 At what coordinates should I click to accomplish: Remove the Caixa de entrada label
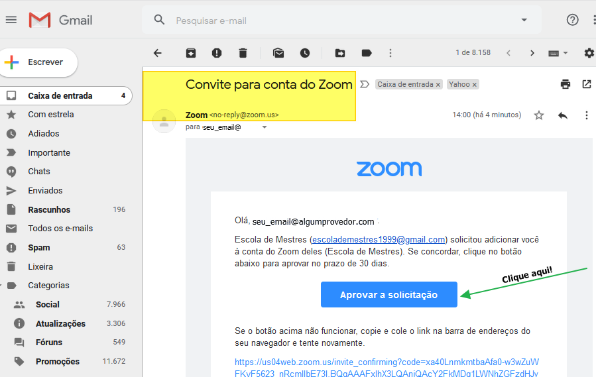click(x=438, y=85)
